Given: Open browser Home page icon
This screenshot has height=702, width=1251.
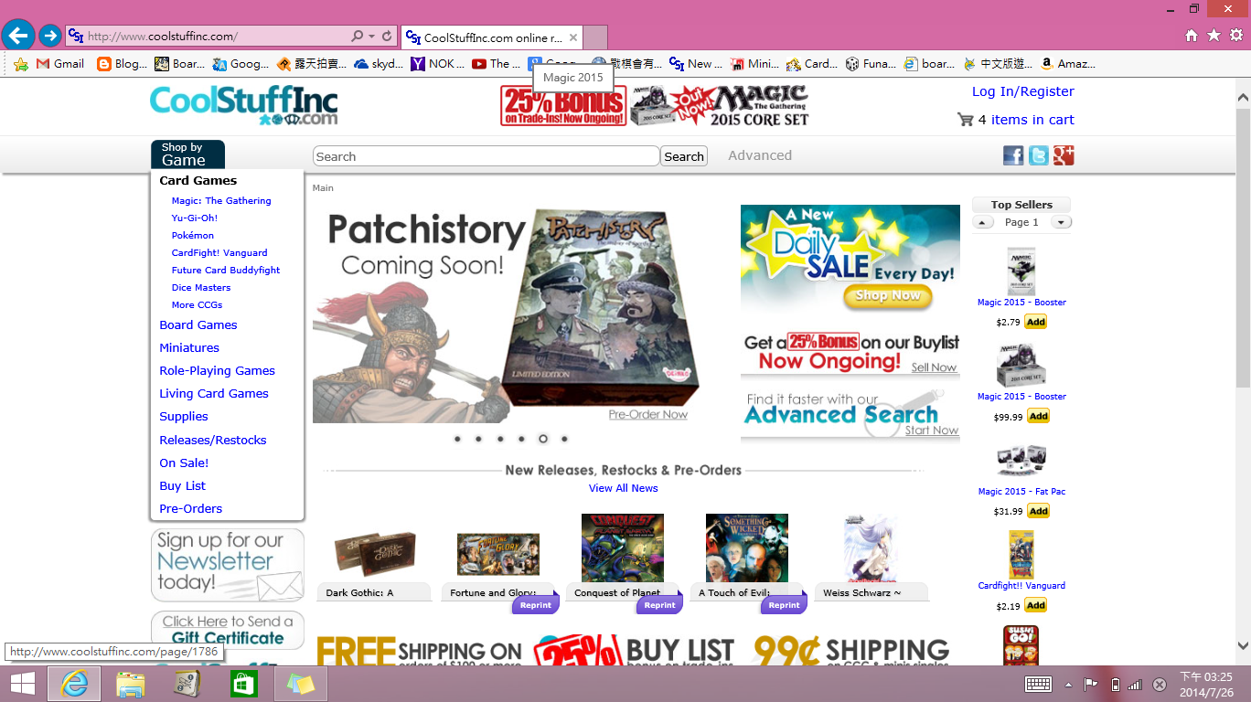Looking at the screenshot, I should point(1191,36).
